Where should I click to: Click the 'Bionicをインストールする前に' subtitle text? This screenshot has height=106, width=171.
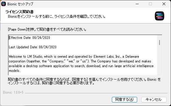click(57, 16)
